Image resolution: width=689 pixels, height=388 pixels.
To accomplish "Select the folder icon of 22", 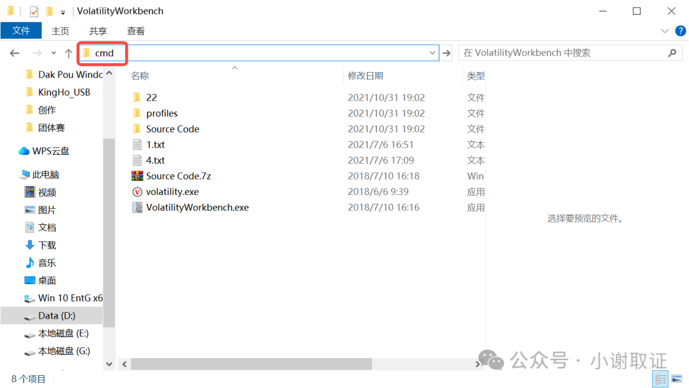I will [137, 97].
